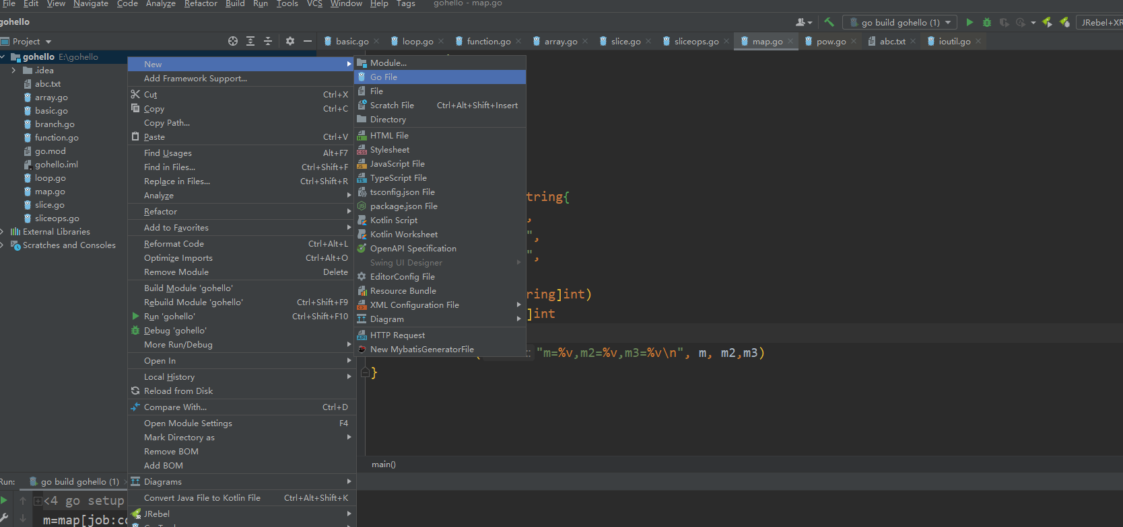Click the Build hammer icon in toolbar
Image resolution: width=1123 pixels, height=527 pixels.
tap(829, 22)
